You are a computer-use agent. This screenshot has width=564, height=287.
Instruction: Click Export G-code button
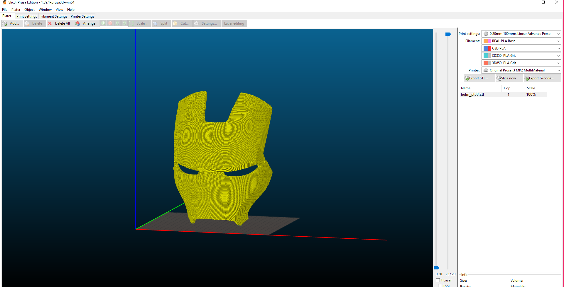pos(542,78)
